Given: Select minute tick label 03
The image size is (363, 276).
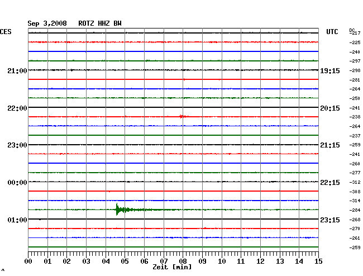Looking at the screenshot, I should point(86,261).
